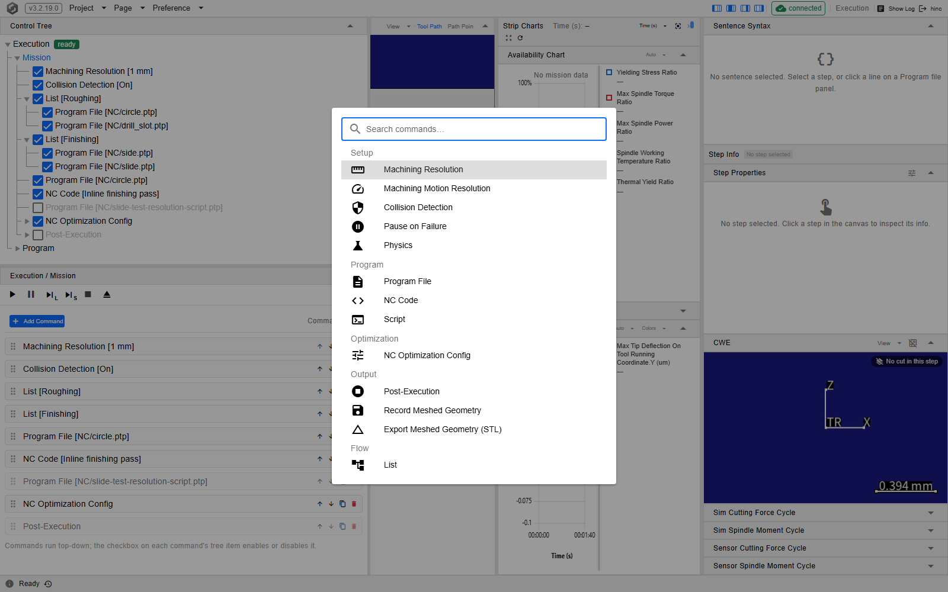Toggle NC Optimization Config checkbox in tree
The width and height of the screenshot is (948, 592).
click(38, 221)
